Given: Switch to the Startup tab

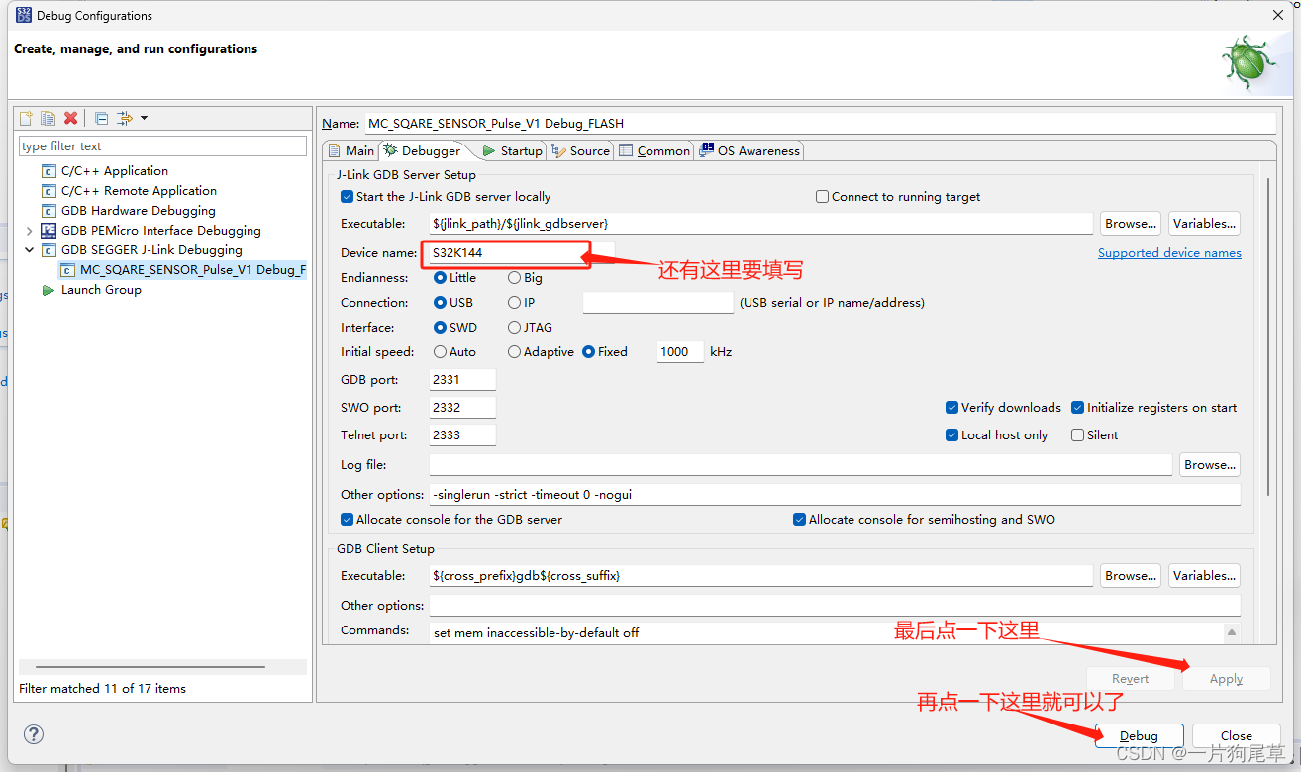Looking at the screenshot, I should click(x=511, y=150).
